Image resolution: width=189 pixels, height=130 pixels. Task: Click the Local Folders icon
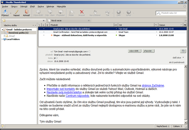coord(5,39)
